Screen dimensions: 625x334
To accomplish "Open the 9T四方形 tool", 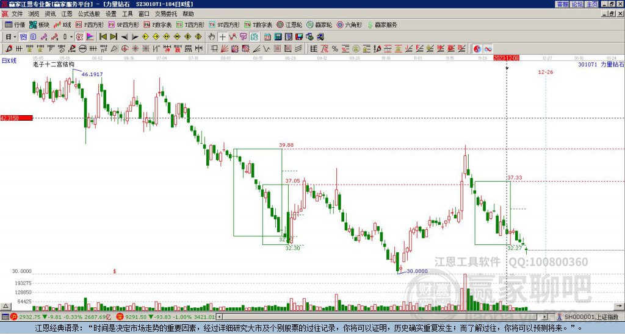I will point(225,24).
